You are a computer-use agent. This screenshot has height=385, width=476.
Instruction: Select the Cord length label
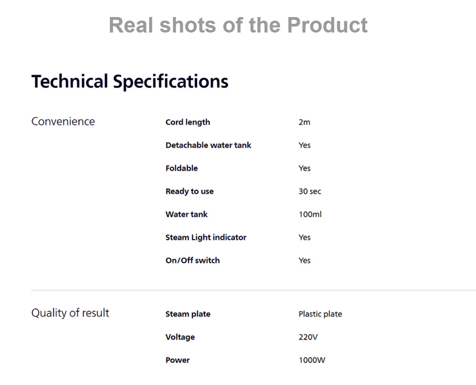point(188,122)
